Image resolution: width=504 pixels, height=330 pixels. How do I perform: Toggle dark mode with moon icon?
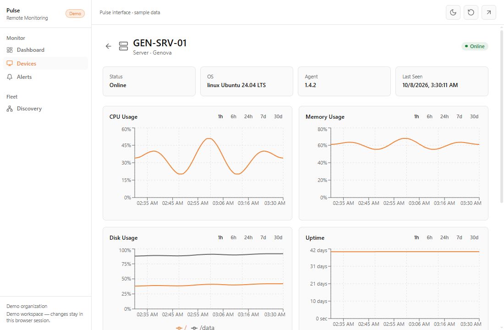453,12
